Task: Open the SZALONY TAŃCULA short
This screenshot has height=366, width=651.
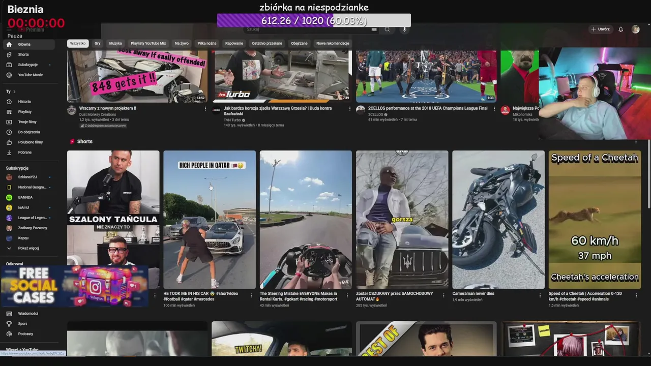Action: coord(113,220)
